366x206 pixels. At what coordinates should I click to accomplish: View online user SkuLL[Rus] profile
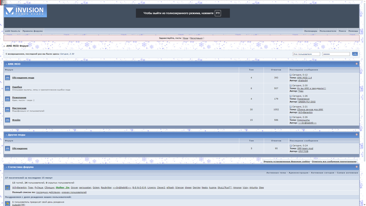(224, 188)
